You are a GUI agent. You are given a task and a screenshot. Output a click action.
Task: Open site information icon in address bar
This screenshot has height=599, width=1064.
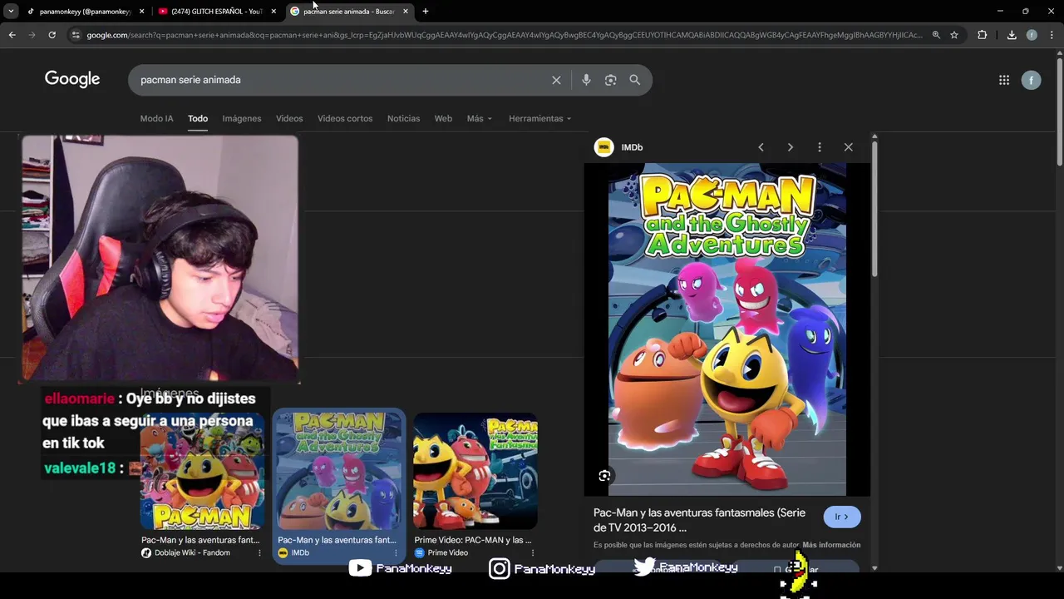point(76,35)
